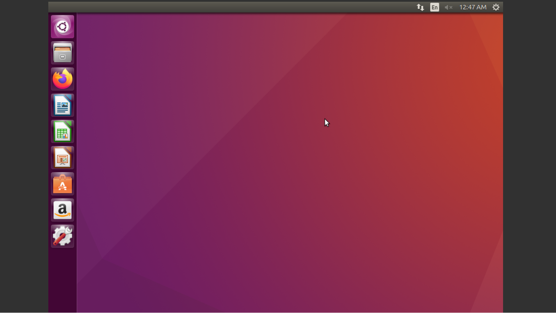This screenshot has height=313, width=556.
Task: Expand the En keyboard layout menu
Action: point(434,7)
